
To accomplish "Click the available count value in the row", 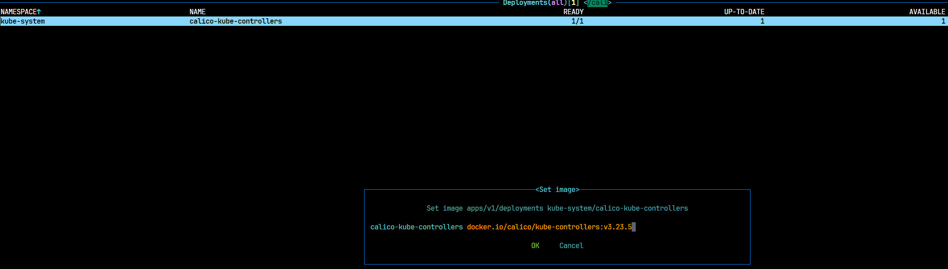I will [943, 21].
